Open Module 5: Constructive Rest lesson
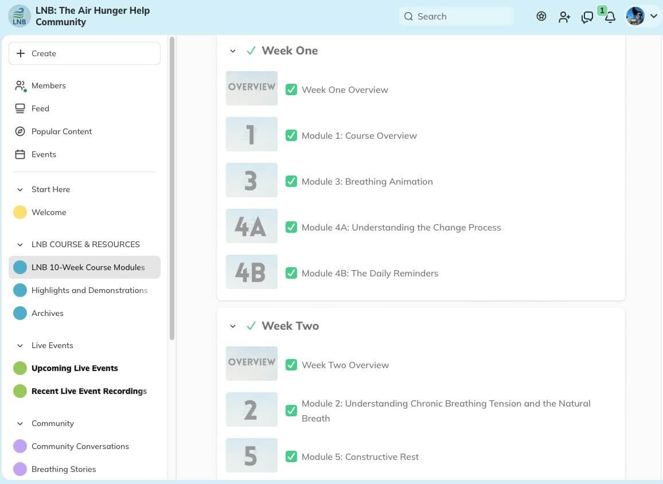Image resolution: width=663 pixels, height=484 pixels. tap(360, 457)
